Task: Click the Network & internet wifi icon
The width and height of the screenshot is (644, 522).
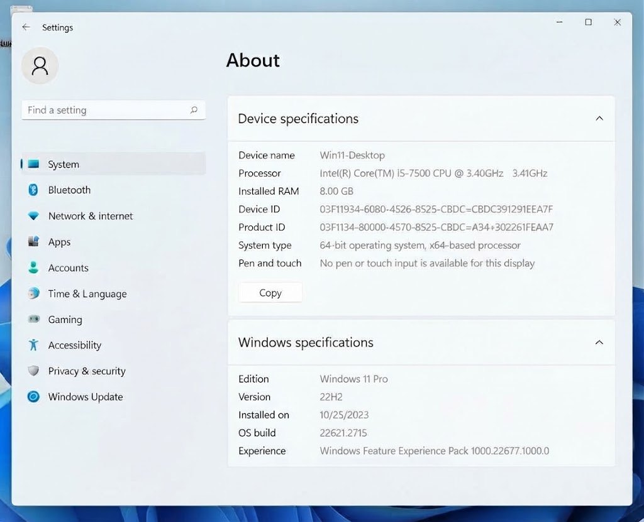Action: 33,216
